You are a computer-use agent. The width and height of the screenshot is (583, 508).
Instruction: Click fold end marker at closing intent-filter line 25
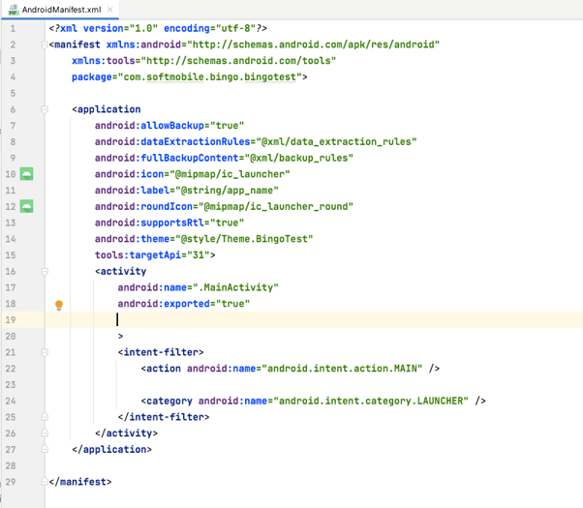click(45, 417)
